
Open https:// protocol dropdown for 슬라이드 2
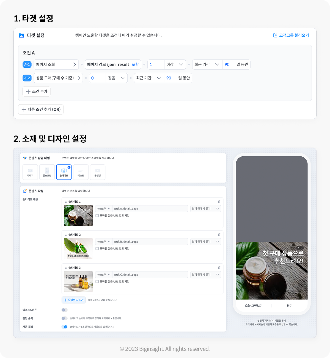click(104, 242)
